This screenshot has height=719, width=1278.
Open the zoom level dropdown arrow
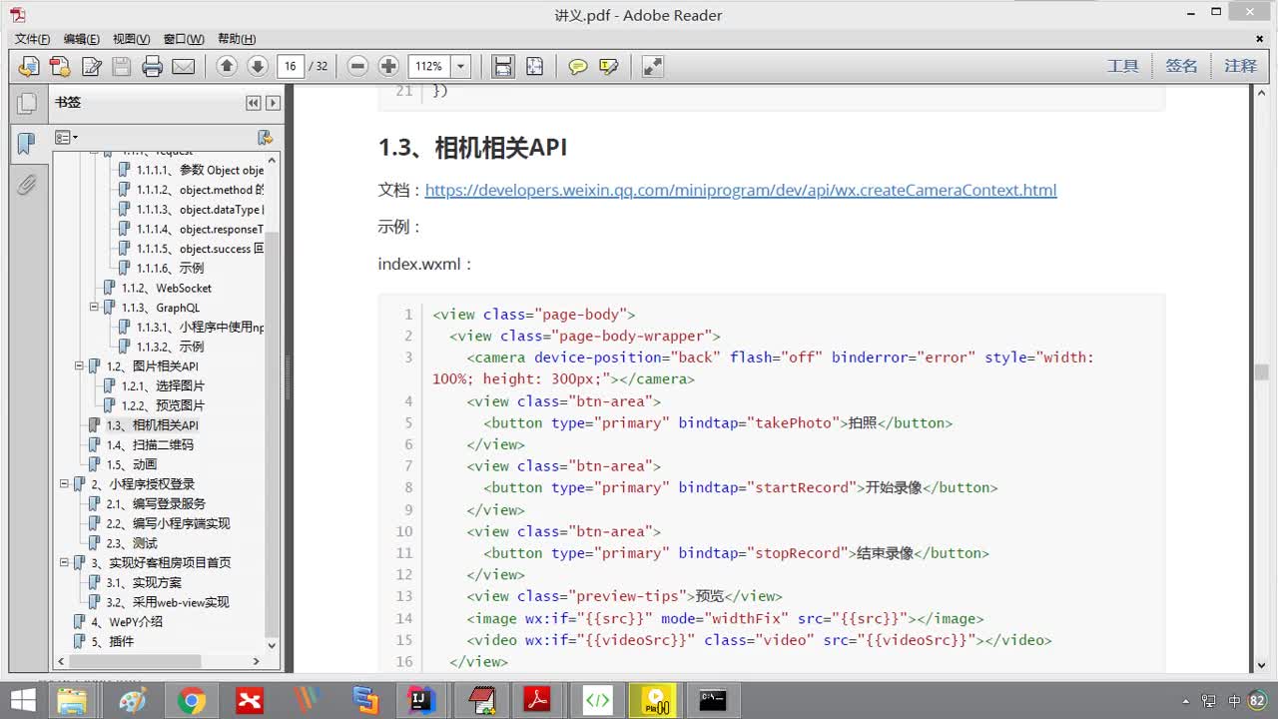(x=460, y=66)
